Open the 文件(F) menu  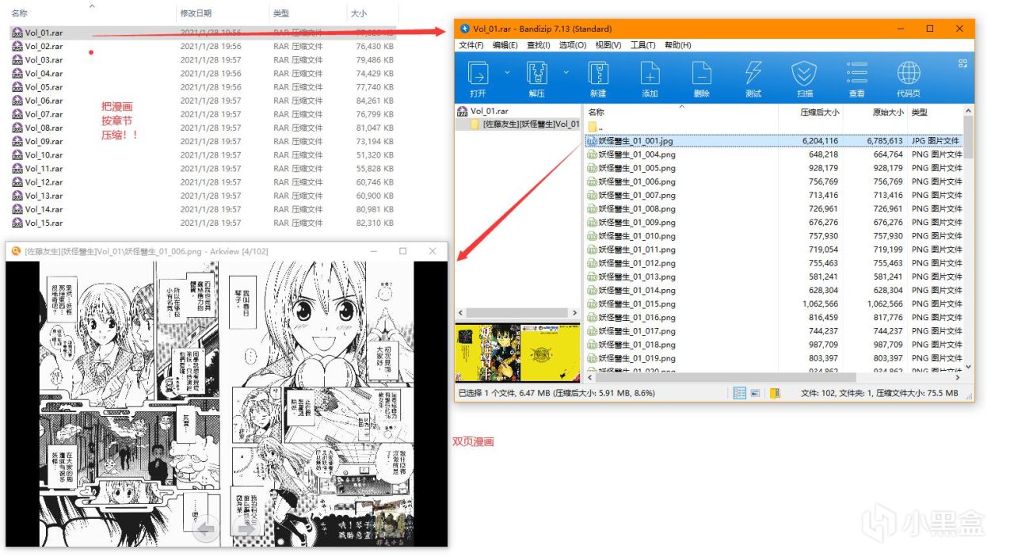[471, 45]
